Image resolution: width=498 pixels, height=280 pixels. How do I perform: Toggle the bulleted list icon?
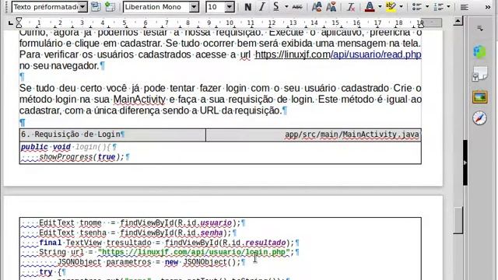pos(417,7)
